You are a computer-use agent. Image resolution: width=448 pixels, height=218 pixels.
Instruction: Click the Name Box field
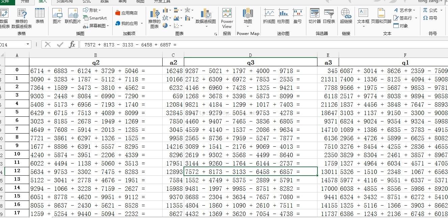(12, 44)
